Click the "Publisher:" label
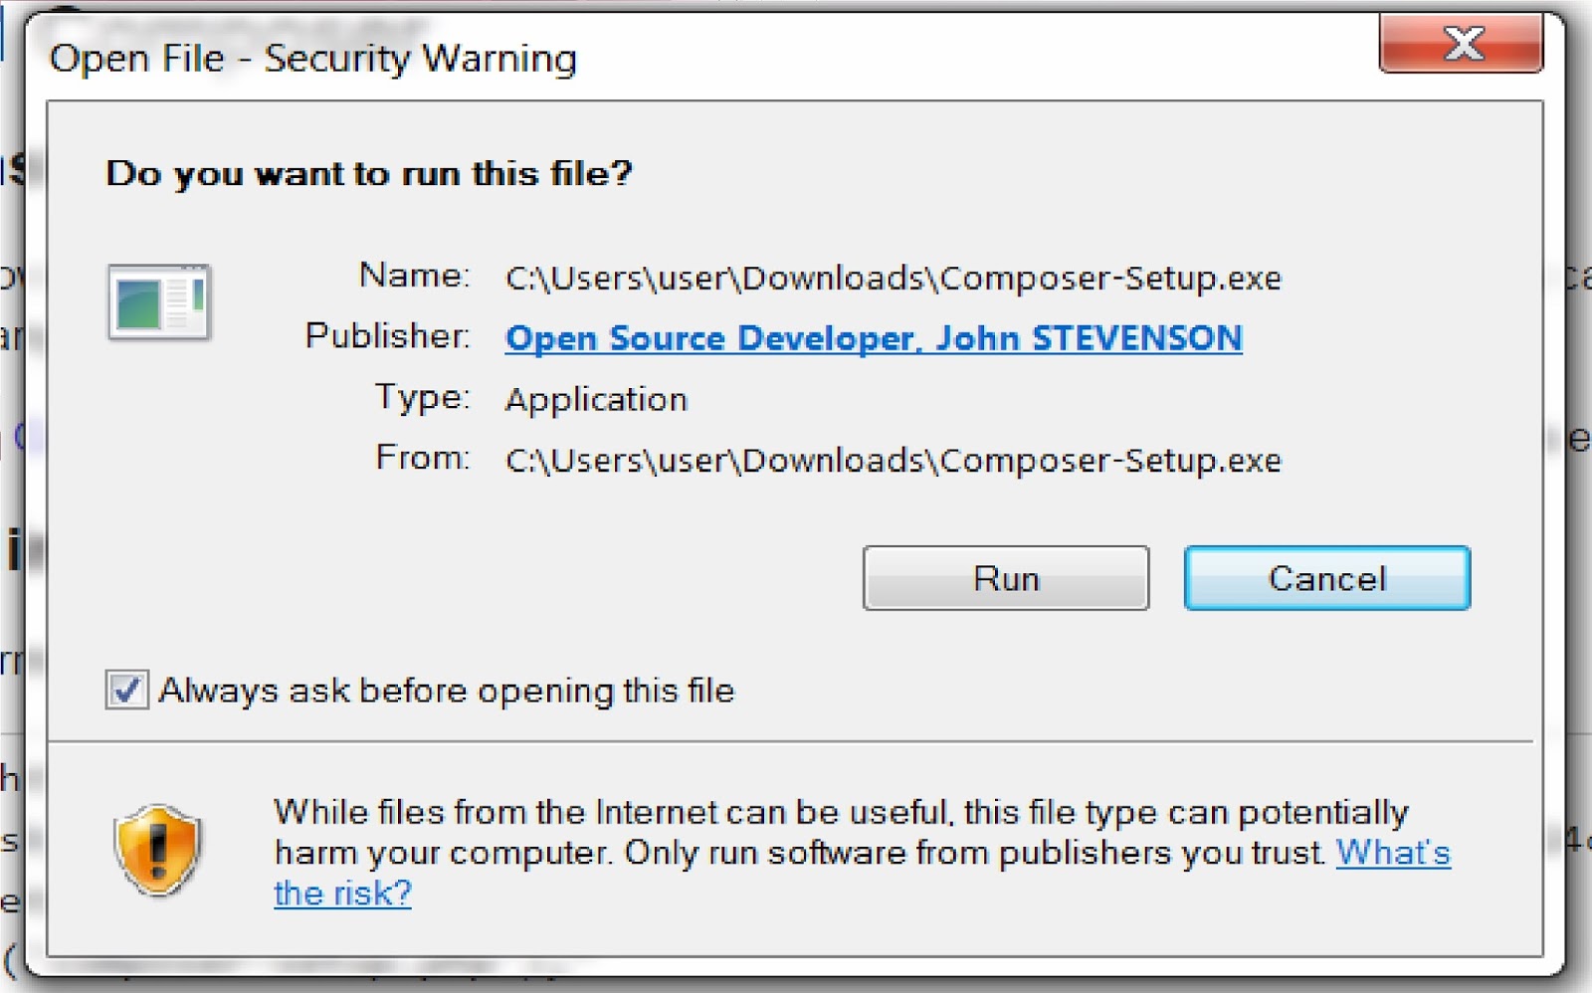 (387, 336)
